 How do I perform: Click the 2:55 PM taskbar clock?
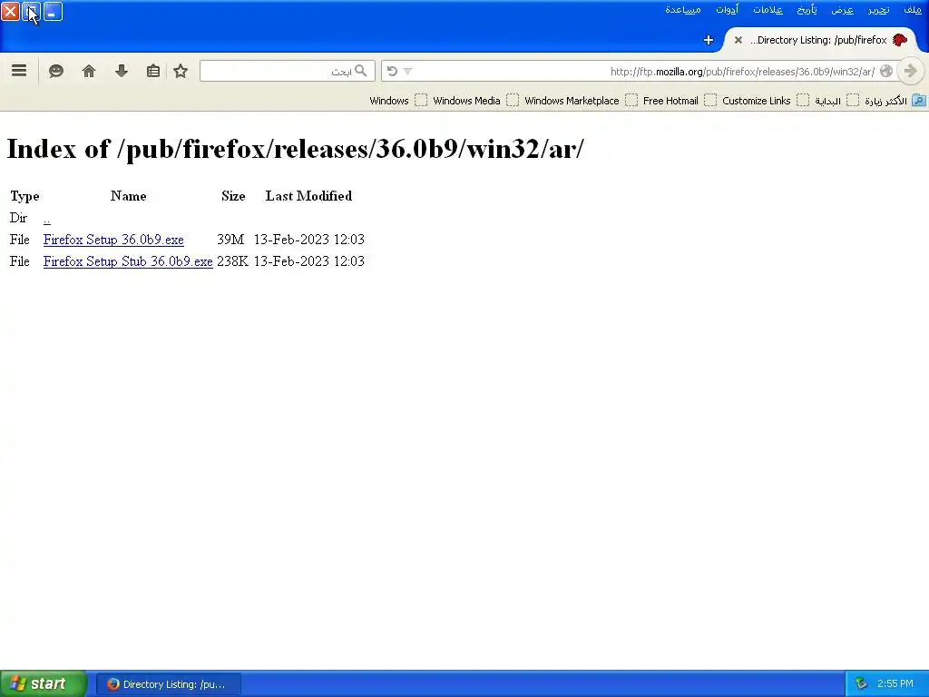click(895, 684)
